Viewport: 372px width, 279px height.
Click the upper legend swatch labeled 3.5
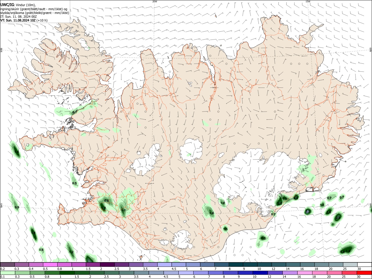pyautogui.click(x=151, y=264)
